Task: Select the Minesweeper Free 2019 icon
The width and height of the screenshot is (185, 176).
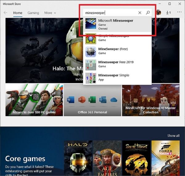Action: tap(91, 64)
